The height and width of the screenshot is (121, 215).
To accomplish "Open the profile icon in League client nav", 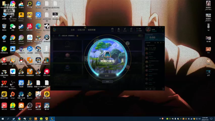I will pyautogui.click(x=112, y=30).
